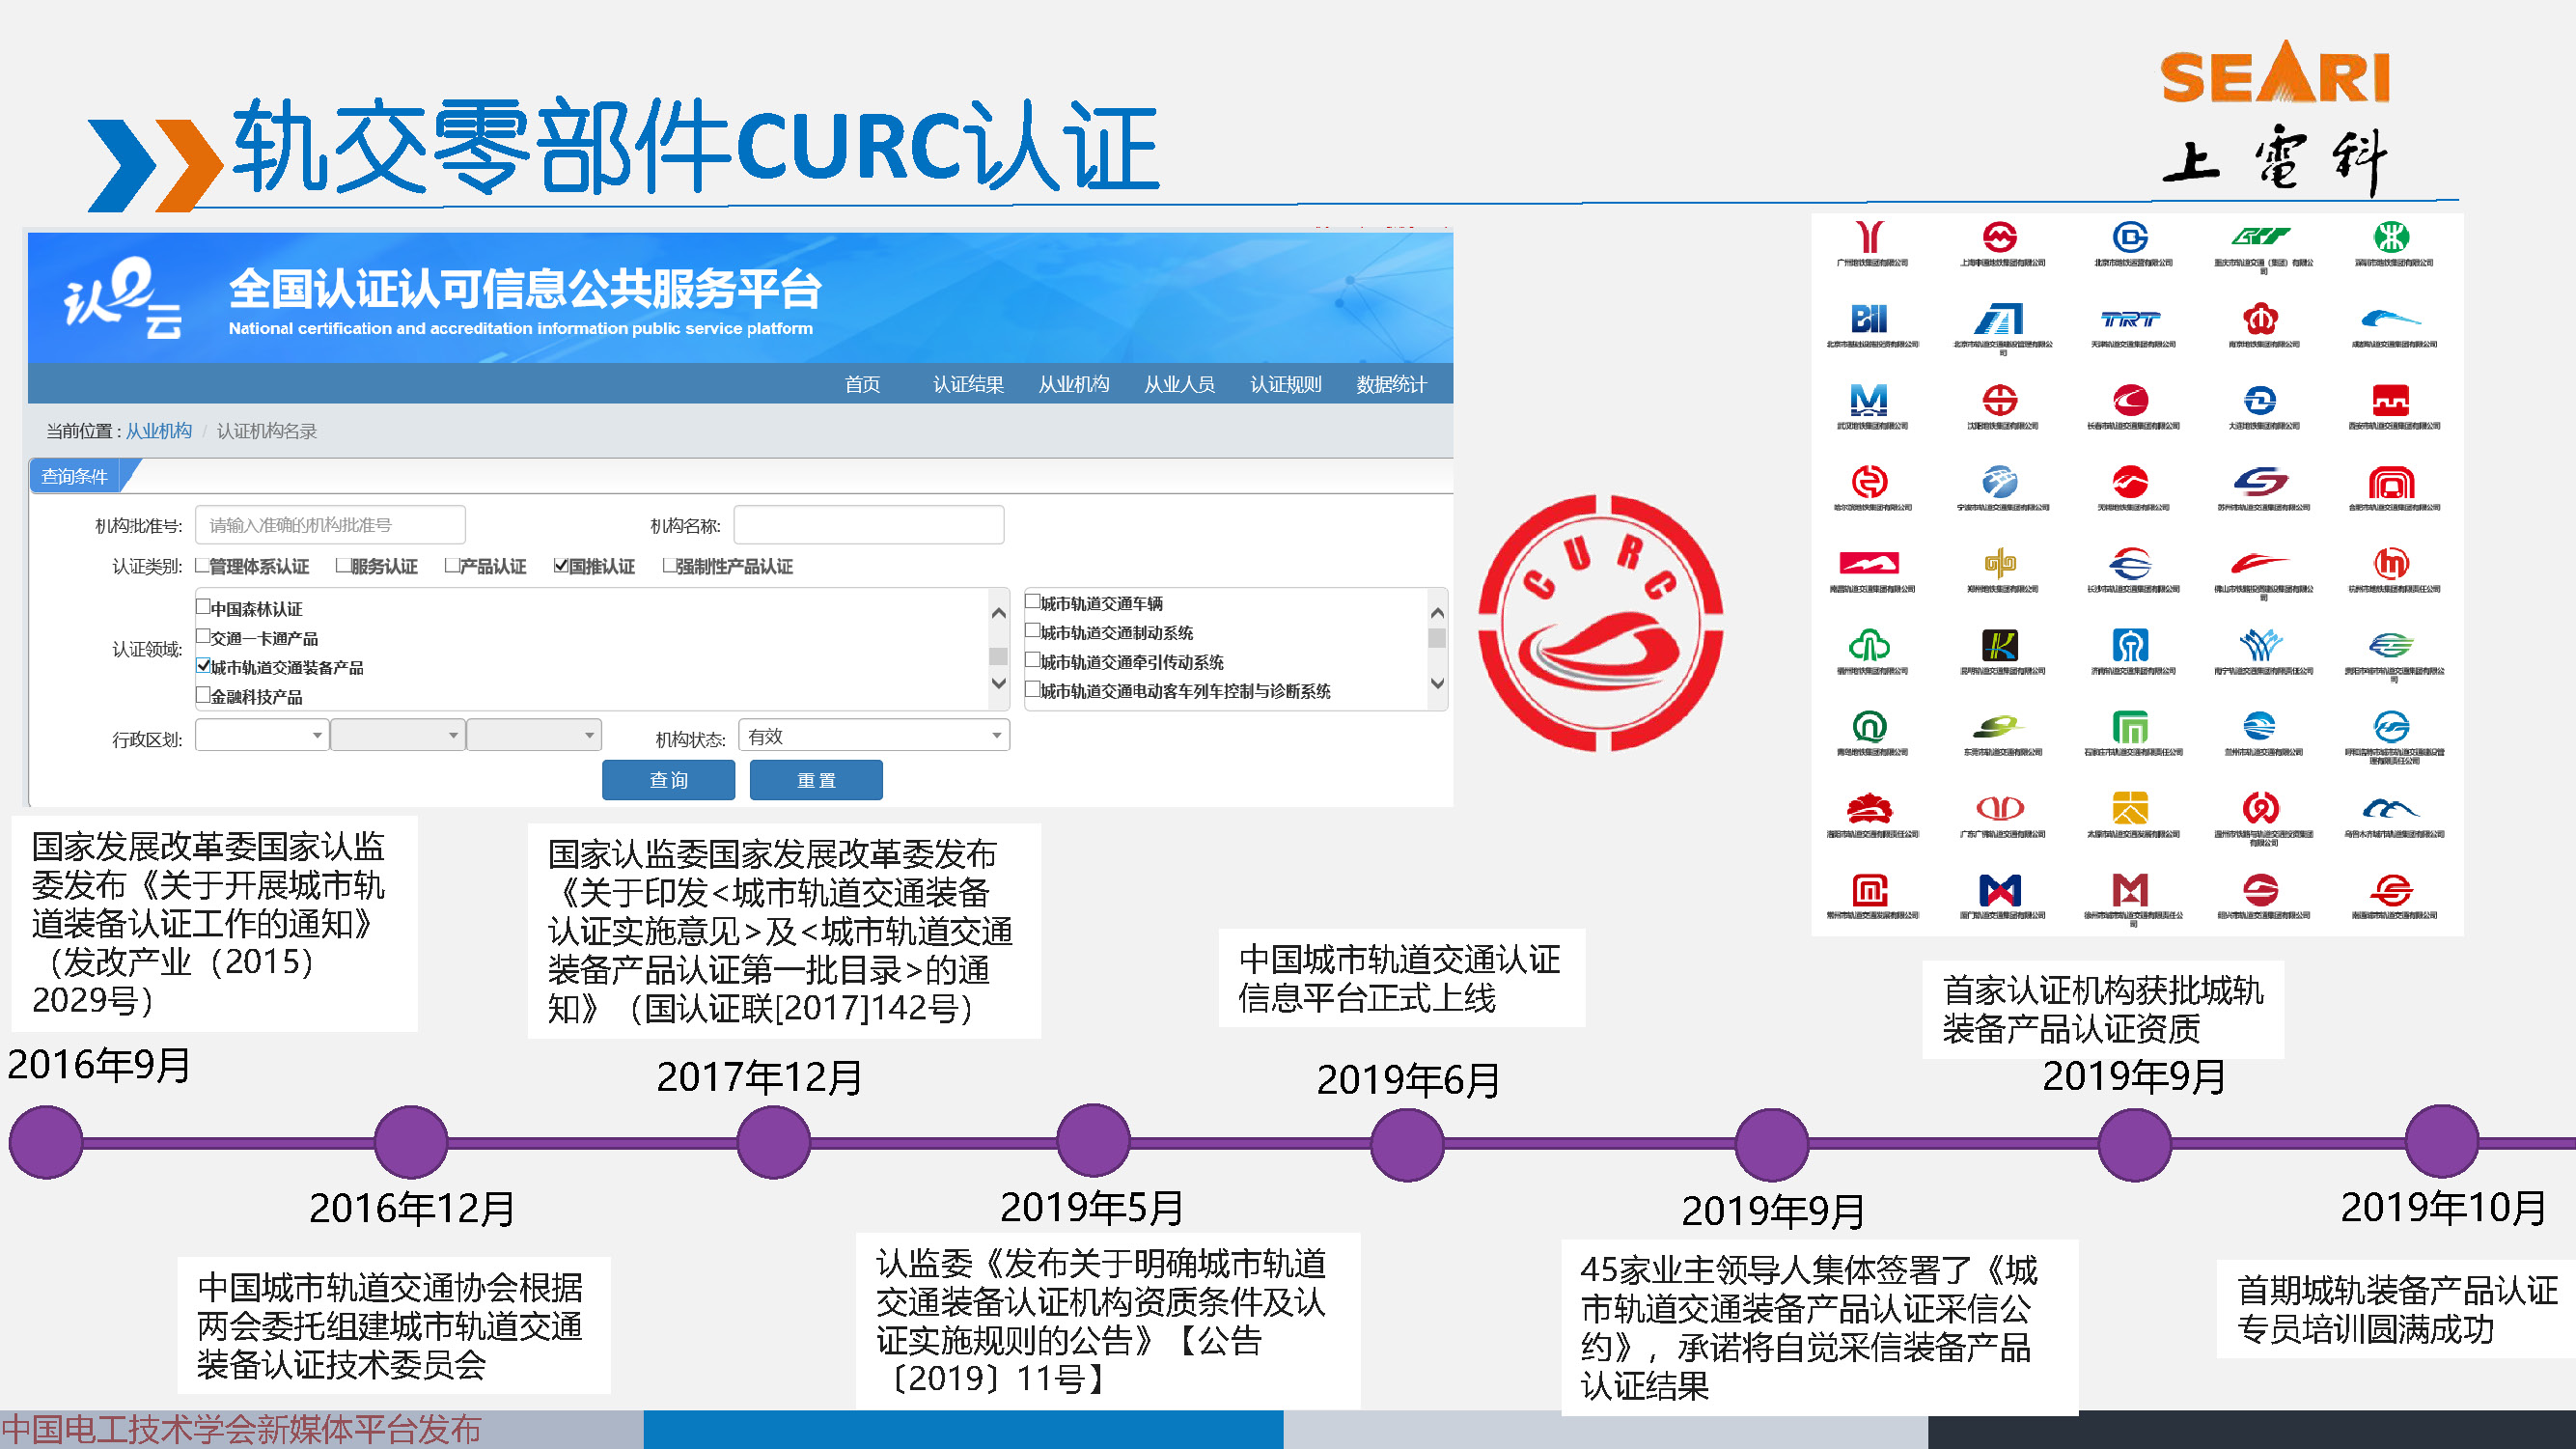Click the Dalian Metro (大连地铁) logo

click(2261, 400)
